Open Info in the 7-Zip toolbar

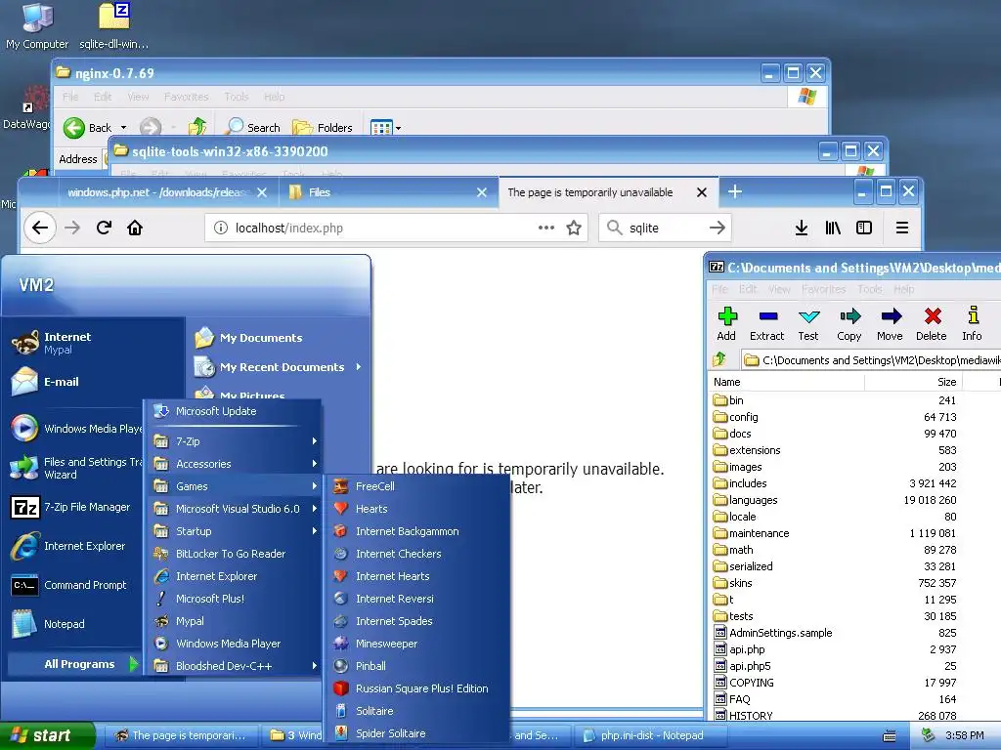click(973, 324)
